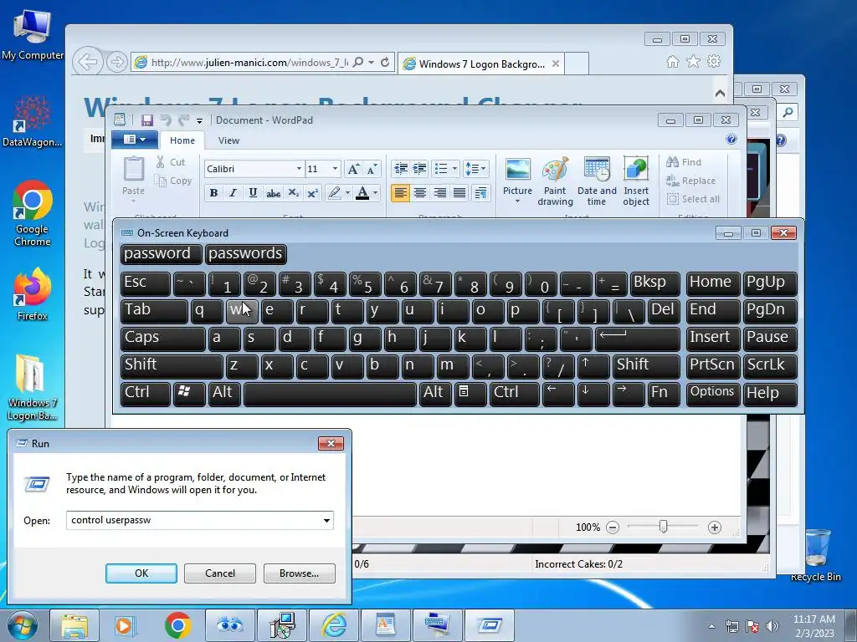Click Decrease indent in WordPad
Viewport: 857px width, 642px height.
[x=401, y=169]
